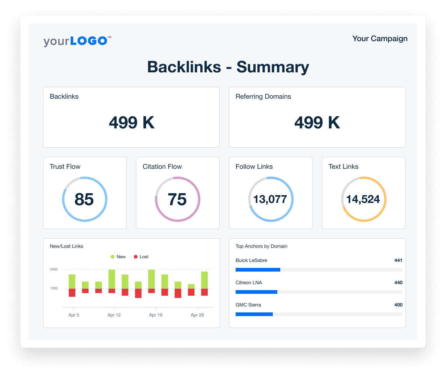Click the red Lost legend dot
The image size is (446, 371).
click(136, 256)
